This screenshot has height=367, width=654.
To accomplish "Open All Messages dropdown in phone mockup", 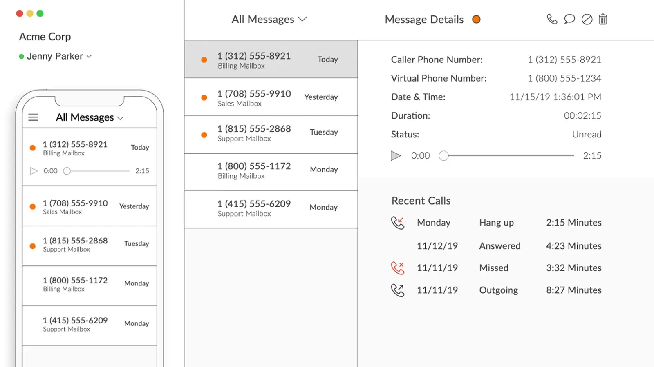I will click(x=90, y=117).
